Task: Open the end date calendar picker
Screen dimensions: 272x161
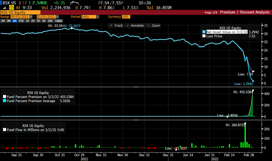Action: point(58,17)
